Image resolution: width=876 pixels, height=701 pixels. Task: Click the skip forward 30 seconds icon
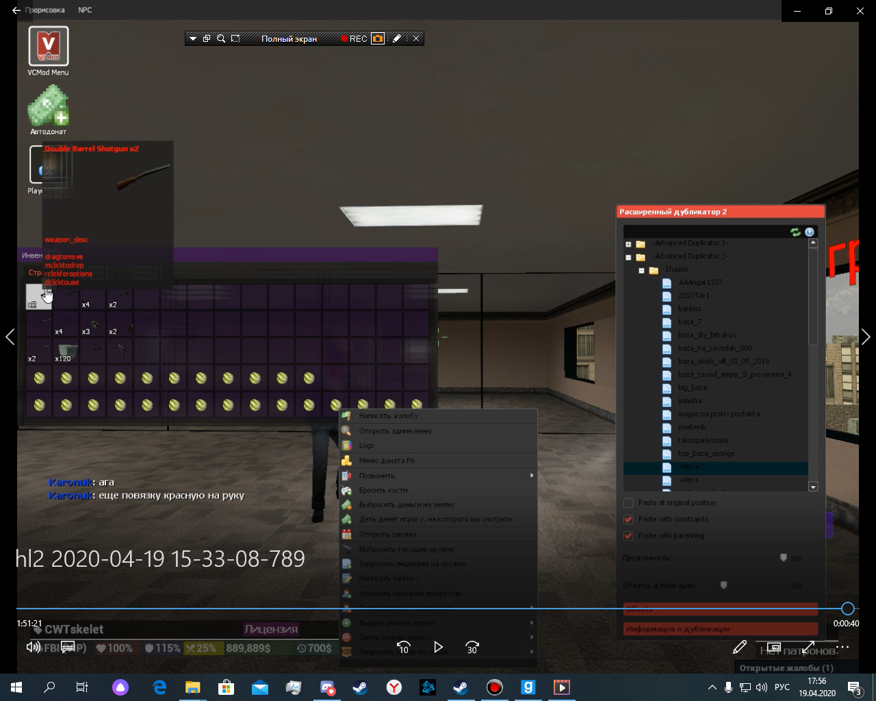(x=472, y=647)
